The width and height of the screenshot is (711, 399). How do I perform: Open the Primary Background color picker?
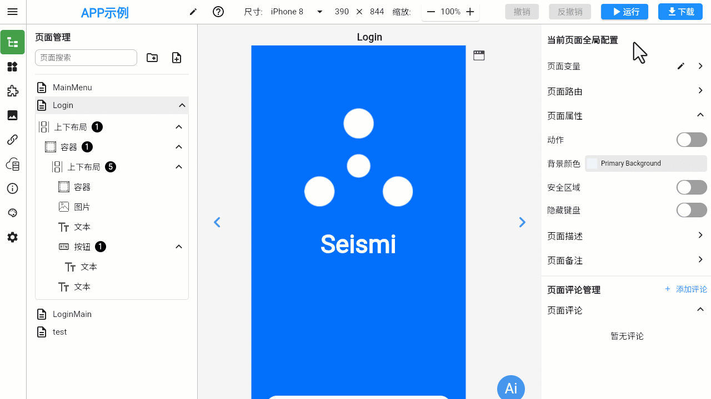coord(645,163)
